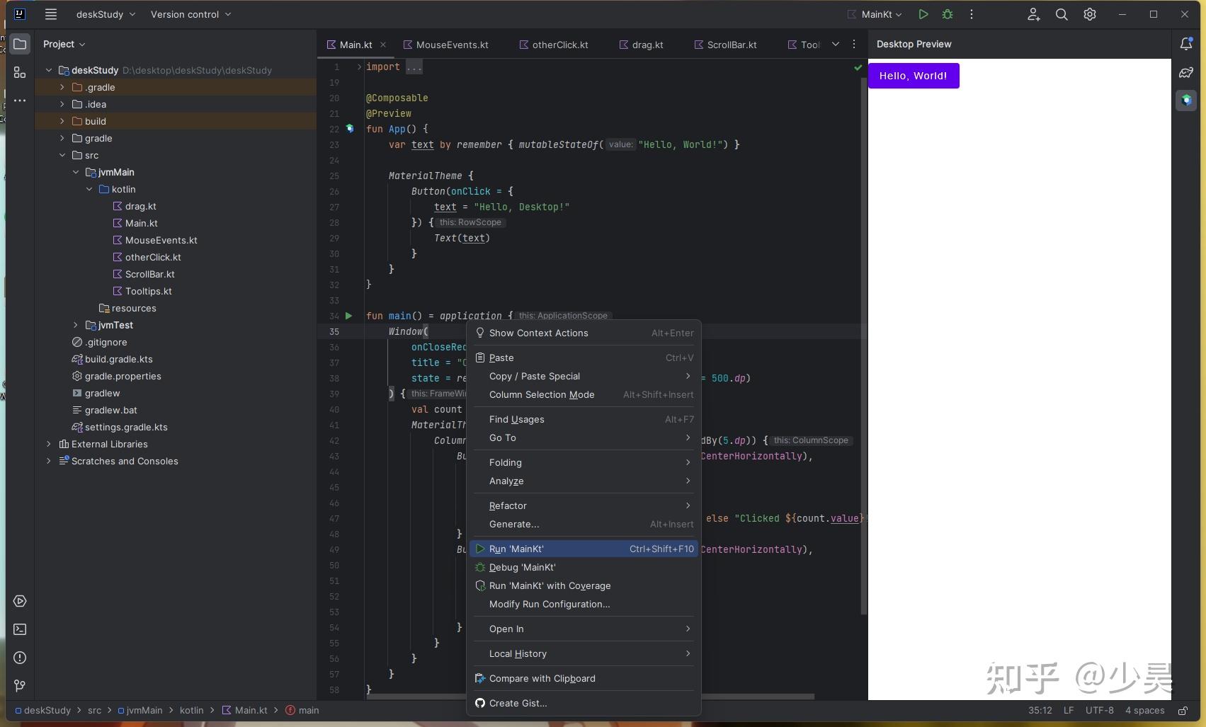Switch to the MouseEvents.kt tab

452,45
